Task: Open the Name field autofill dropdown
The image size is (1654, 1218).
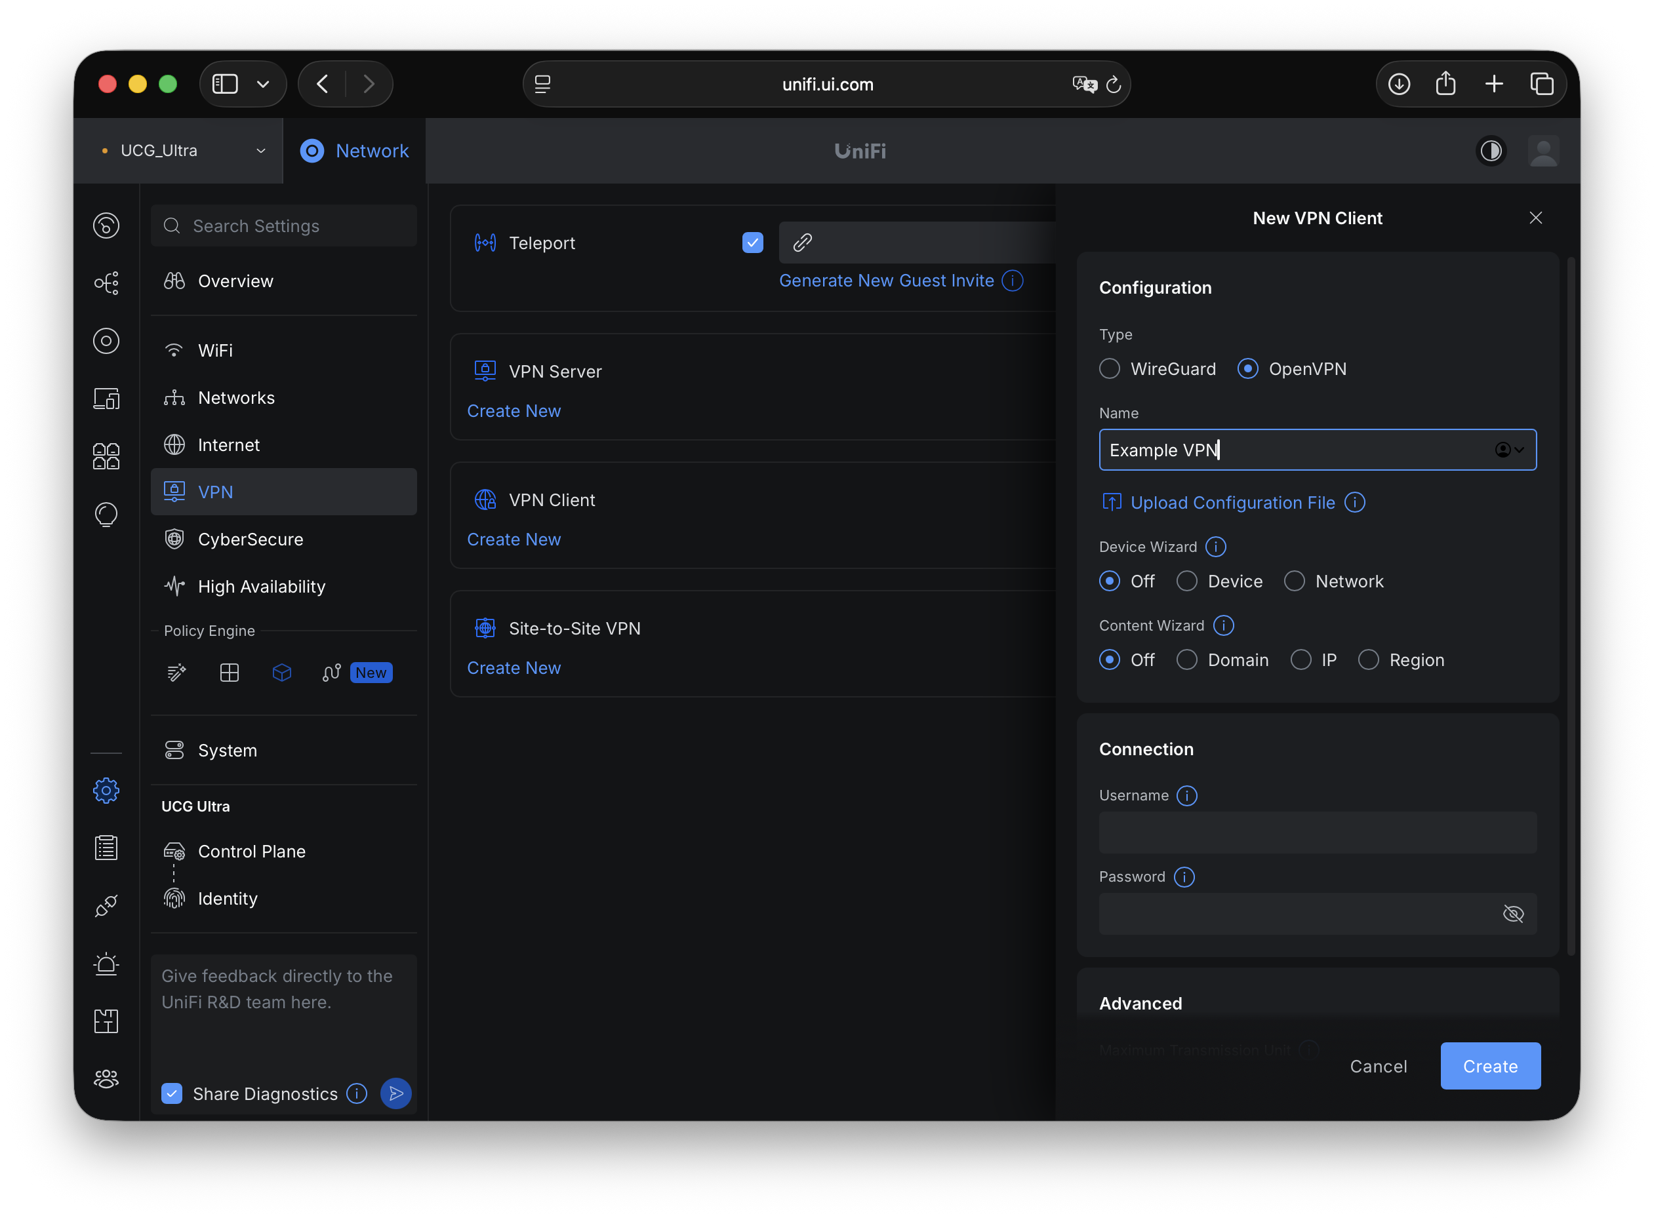Action: pyautogui.click(x=1510, y=450)
